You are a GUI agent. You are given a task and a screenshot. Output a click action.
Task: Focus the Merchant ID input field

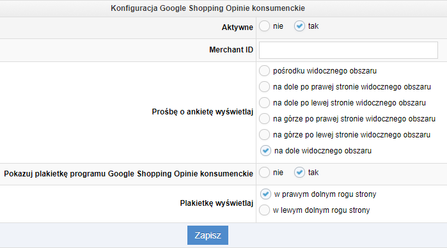click(x=349, y=50)
